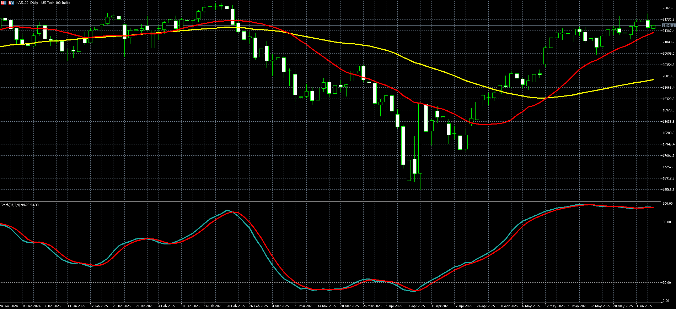
Task: Click the 17 Jan 2025 date label
Action: coord(99,306)
